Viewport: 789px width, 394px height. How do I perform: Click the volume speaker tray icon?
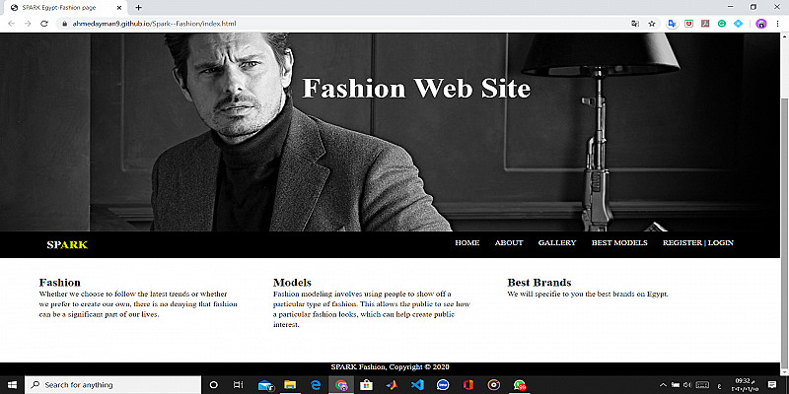(687, 385)
